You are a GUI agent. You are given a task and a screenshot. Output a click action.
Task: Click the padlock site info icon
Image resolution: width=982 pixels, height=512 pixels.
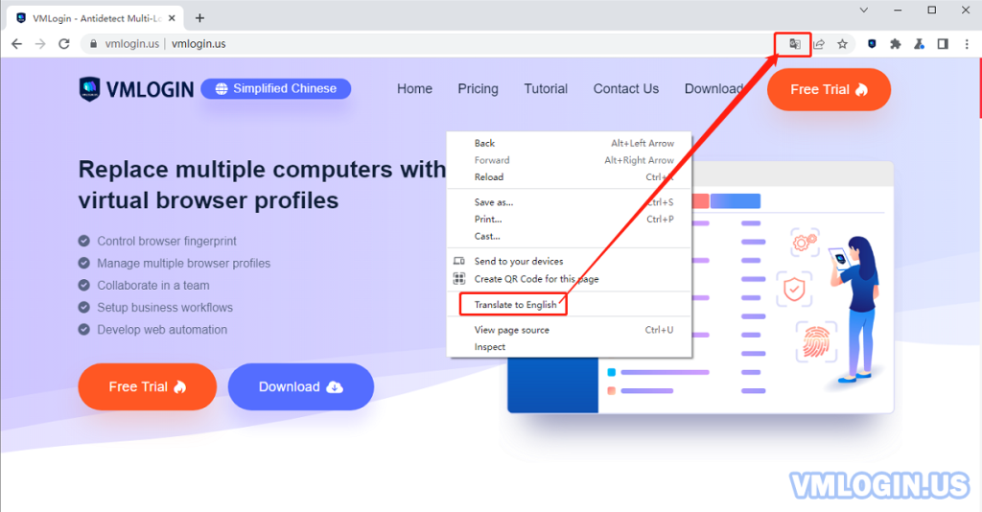[93, 44]
